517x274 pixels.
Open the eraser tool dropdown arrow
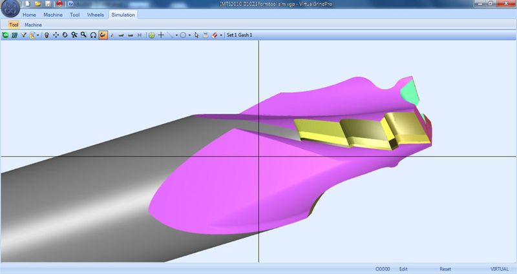click(221, 35)
